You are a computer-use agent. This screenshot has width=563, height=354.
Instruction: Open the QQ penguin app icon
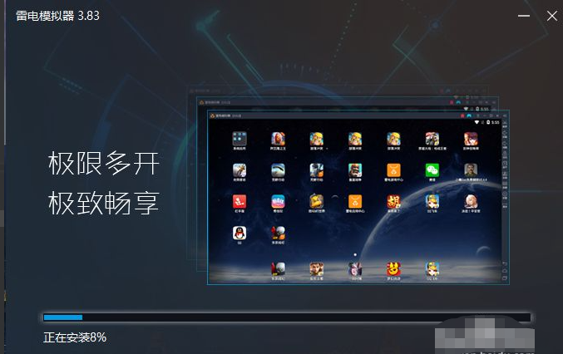click(x=240, y=233)
